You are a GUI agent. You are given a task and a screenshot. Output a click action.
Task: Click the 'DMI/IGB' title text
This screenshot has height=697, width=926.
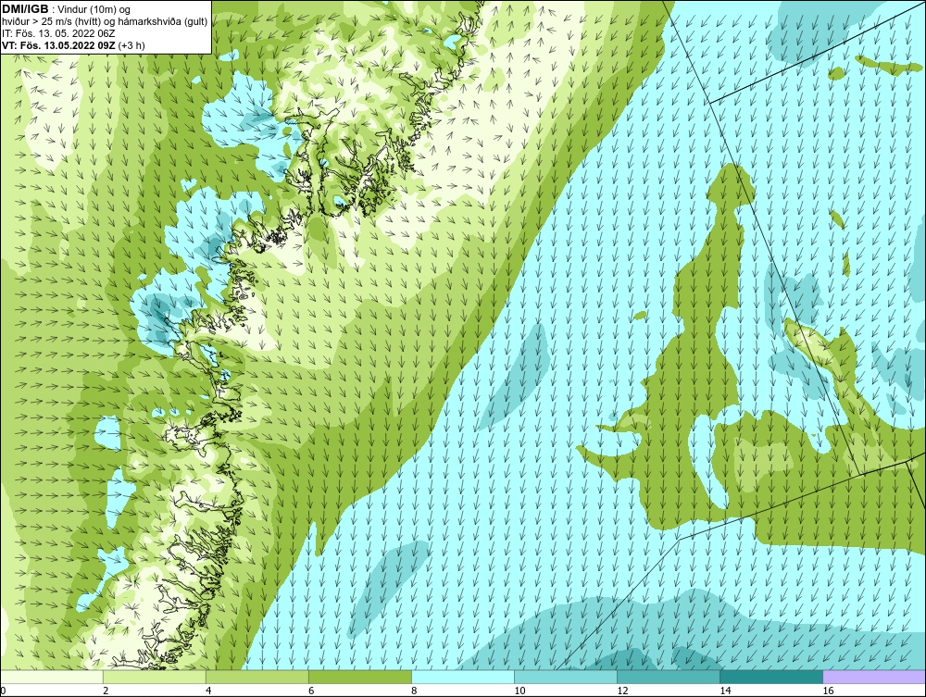(25, 9)
